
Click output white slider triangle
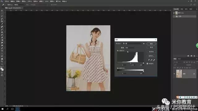click(143, 72)
